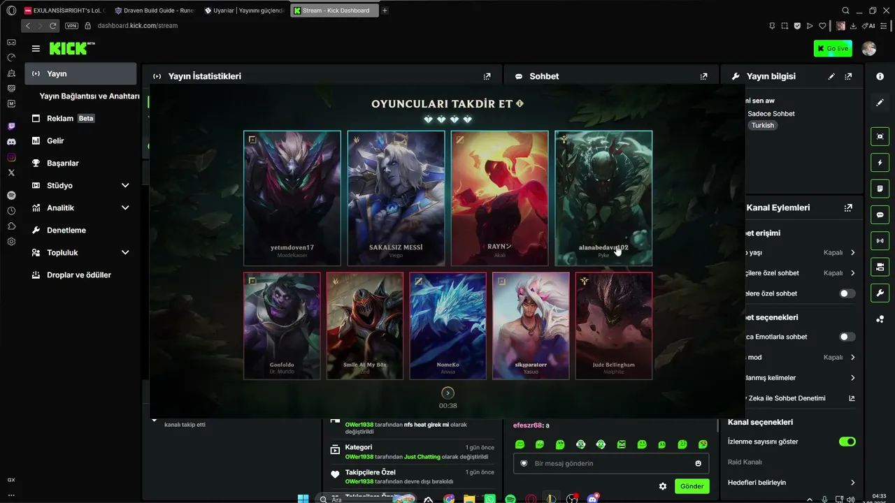Pop out the Kanal Eylemleri panel
Screen dimensions: 895x503
coord(848,207)
